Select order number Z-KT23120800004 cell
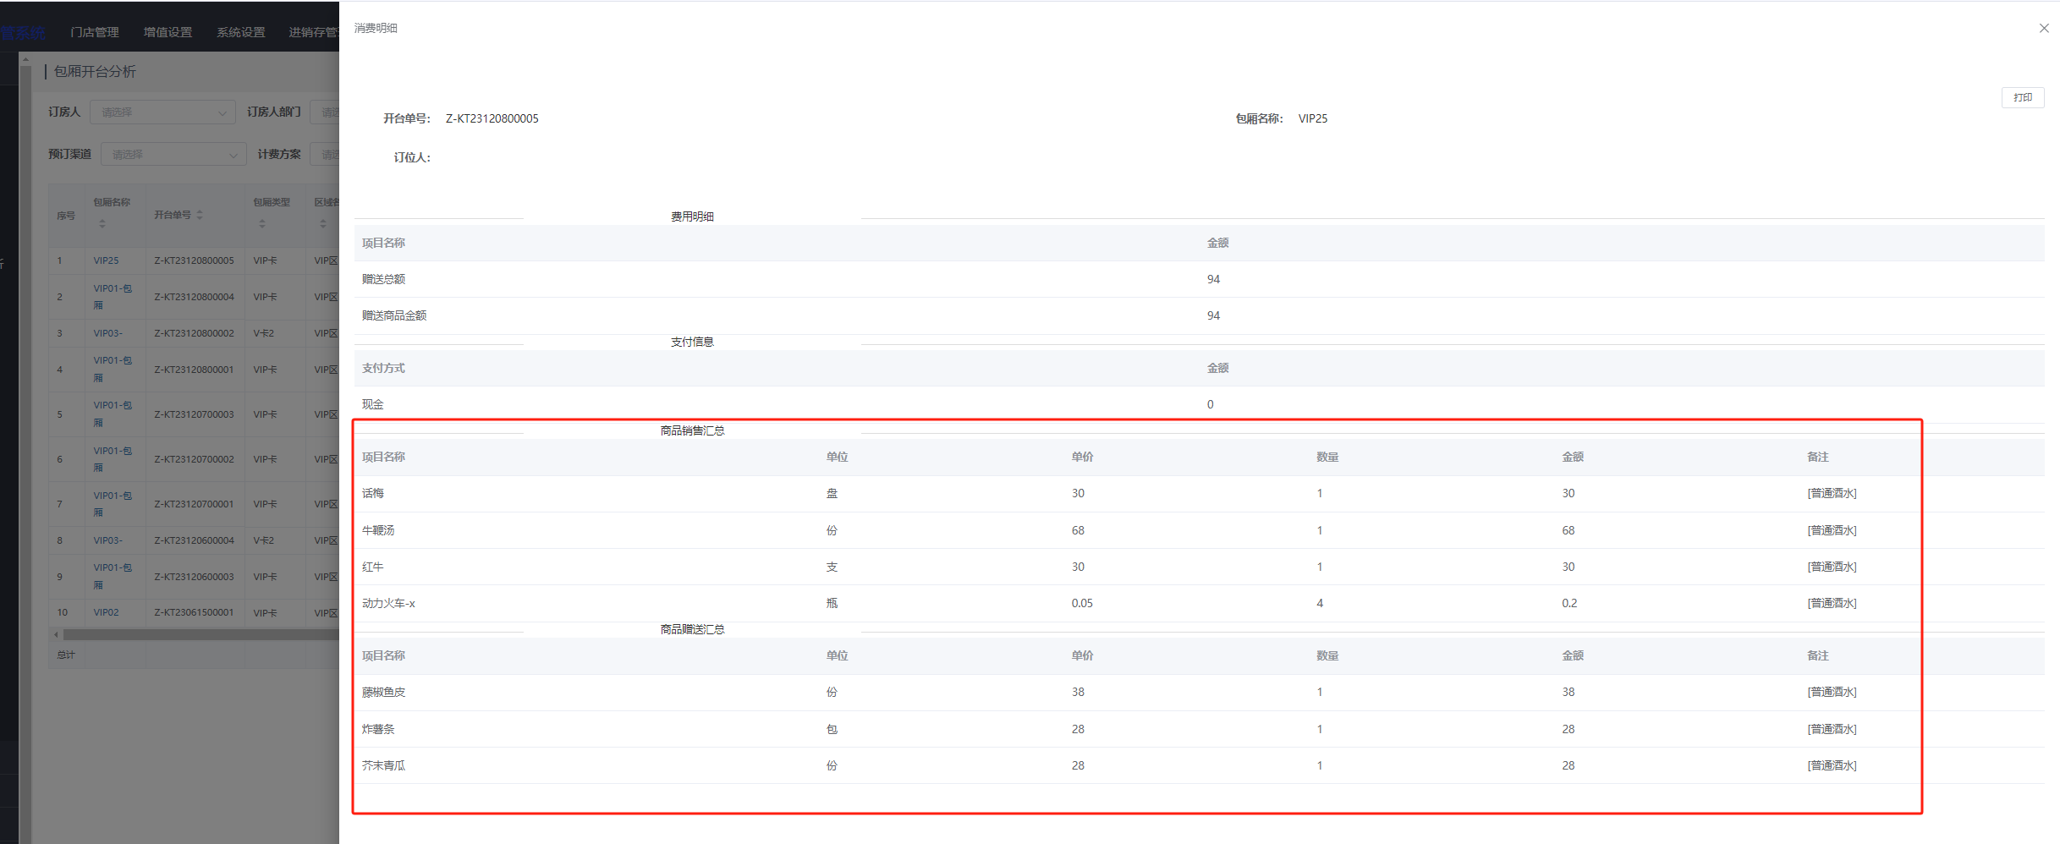 pyautogui.click(x=194, y=297)
